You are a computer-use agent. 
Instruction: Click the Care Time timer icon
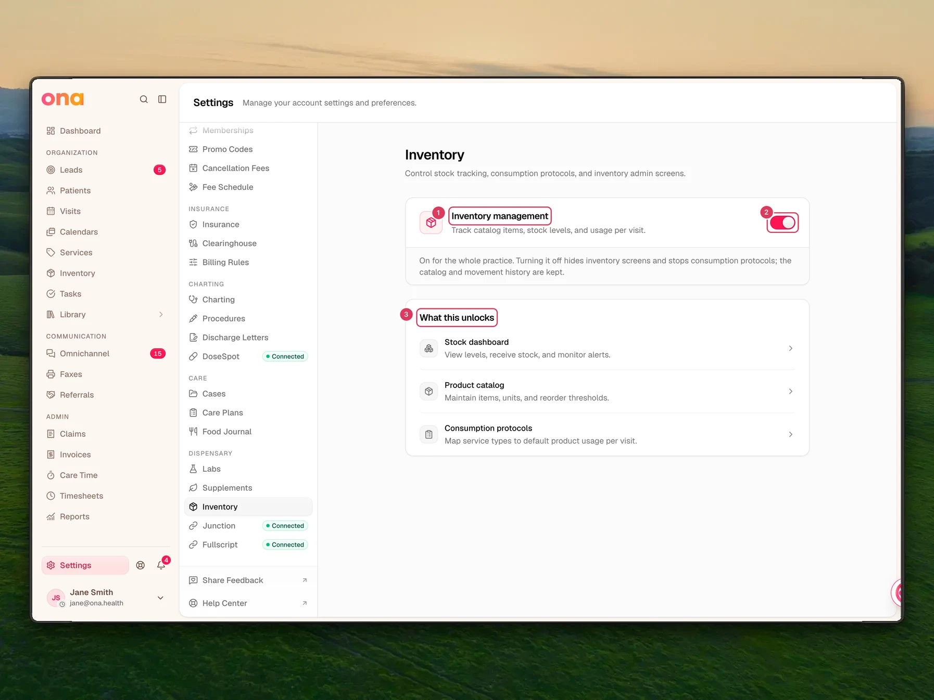pos(51,475)
